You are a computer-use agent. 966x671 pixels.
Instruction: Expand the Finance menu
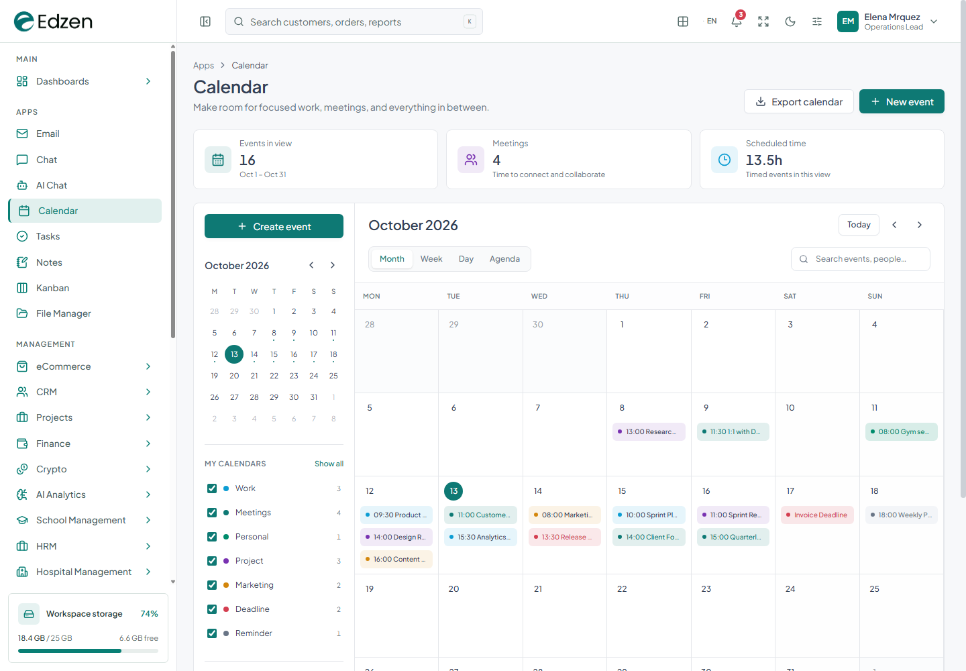[x=85, y=444]
